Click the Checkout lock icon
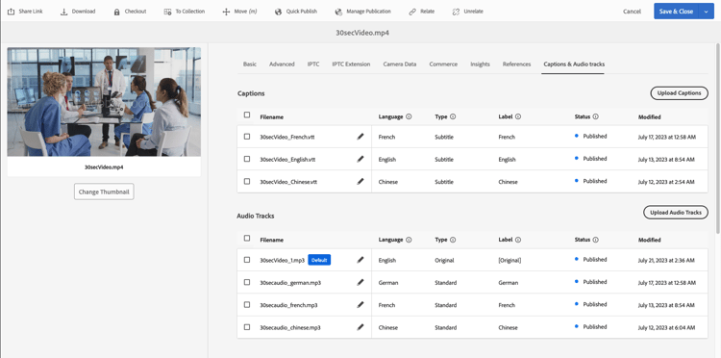721x358 pixels. pyautogui.click(x=116, y=12)
